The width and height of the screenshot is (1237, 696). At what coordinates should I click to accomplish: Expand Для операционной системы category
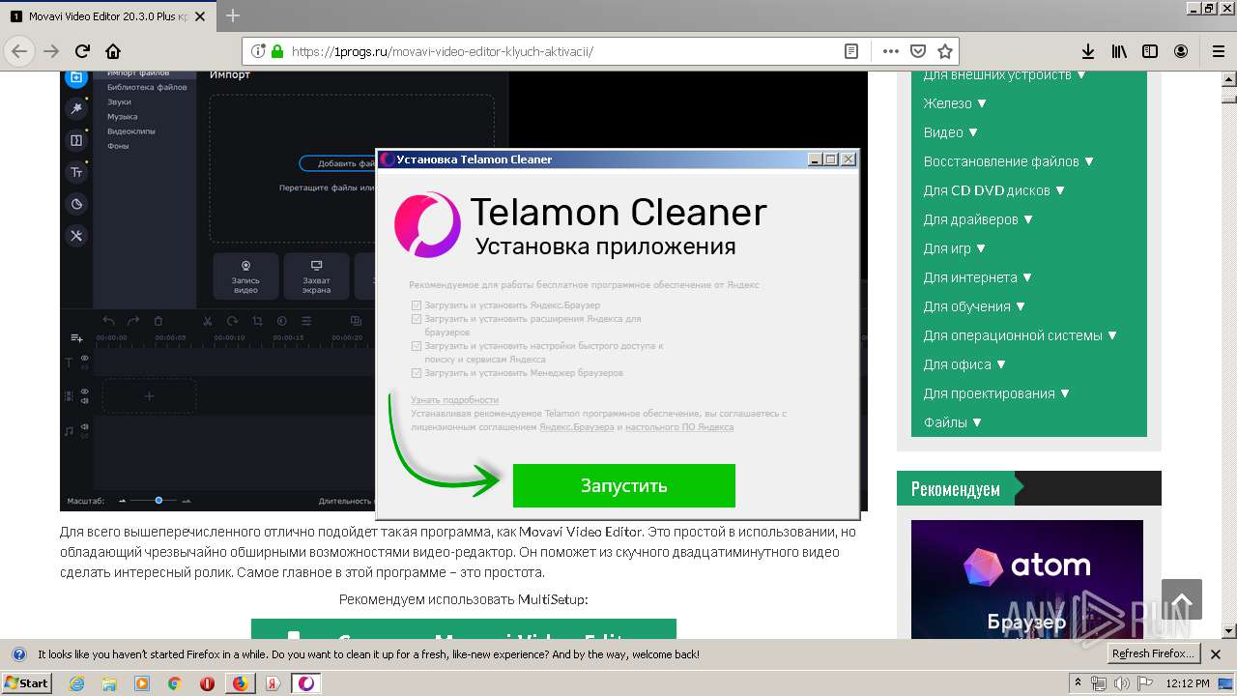1021,335
